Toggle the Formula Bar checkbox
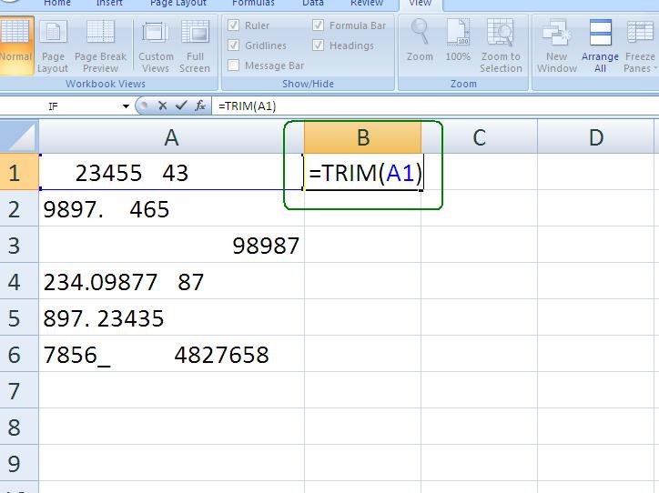659x493 pixels. point(319,25)
